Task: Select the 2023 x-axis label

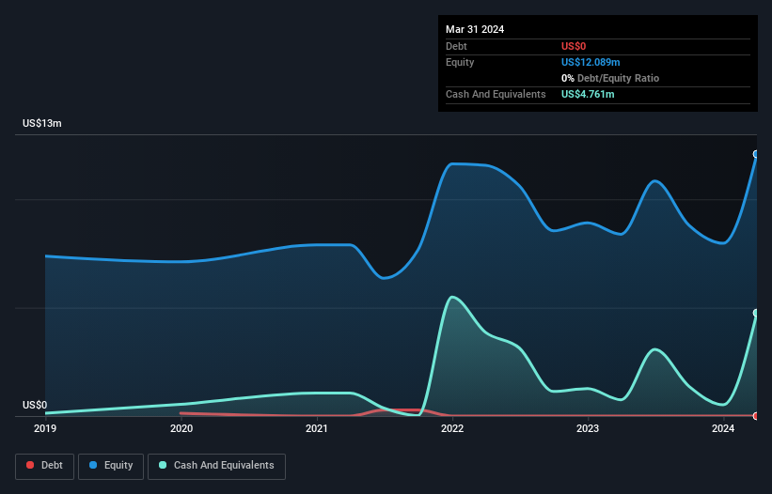Action: [x=588, y=428]
